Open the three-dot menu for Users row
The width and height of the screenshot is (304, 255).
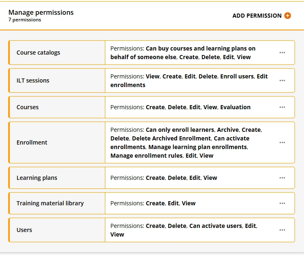282,230
